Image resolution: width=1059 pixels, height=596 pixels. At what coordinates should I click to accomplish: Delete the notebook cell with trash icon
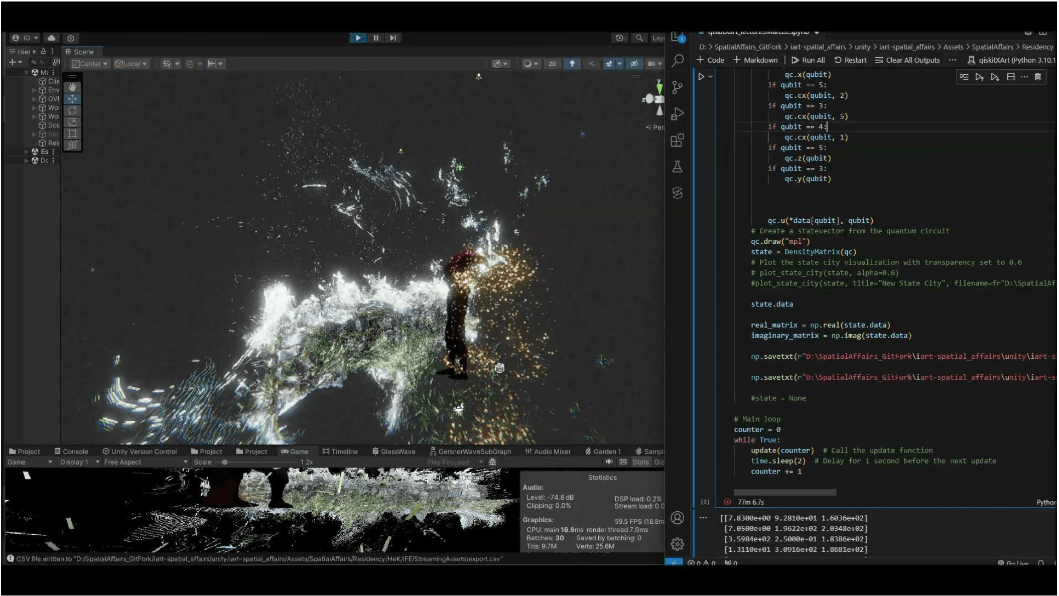pos(1038,77)
